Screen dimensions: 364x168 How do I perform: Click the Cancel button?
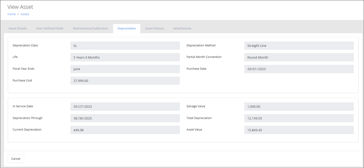point(16,159)
